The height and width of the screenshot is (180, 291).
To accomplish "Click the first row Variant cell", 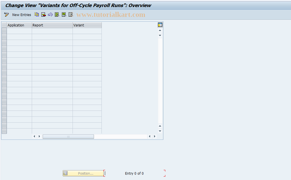I will tap(87, 31).
